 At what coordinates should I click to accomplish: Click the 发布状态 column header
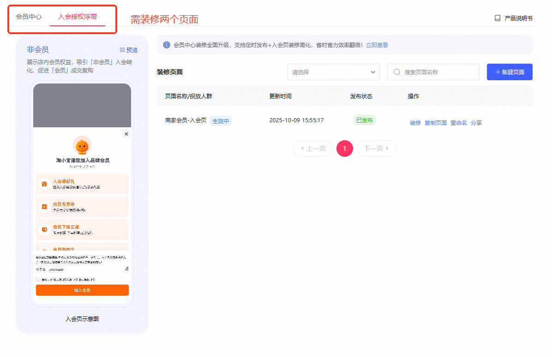(x=361, y=96)
